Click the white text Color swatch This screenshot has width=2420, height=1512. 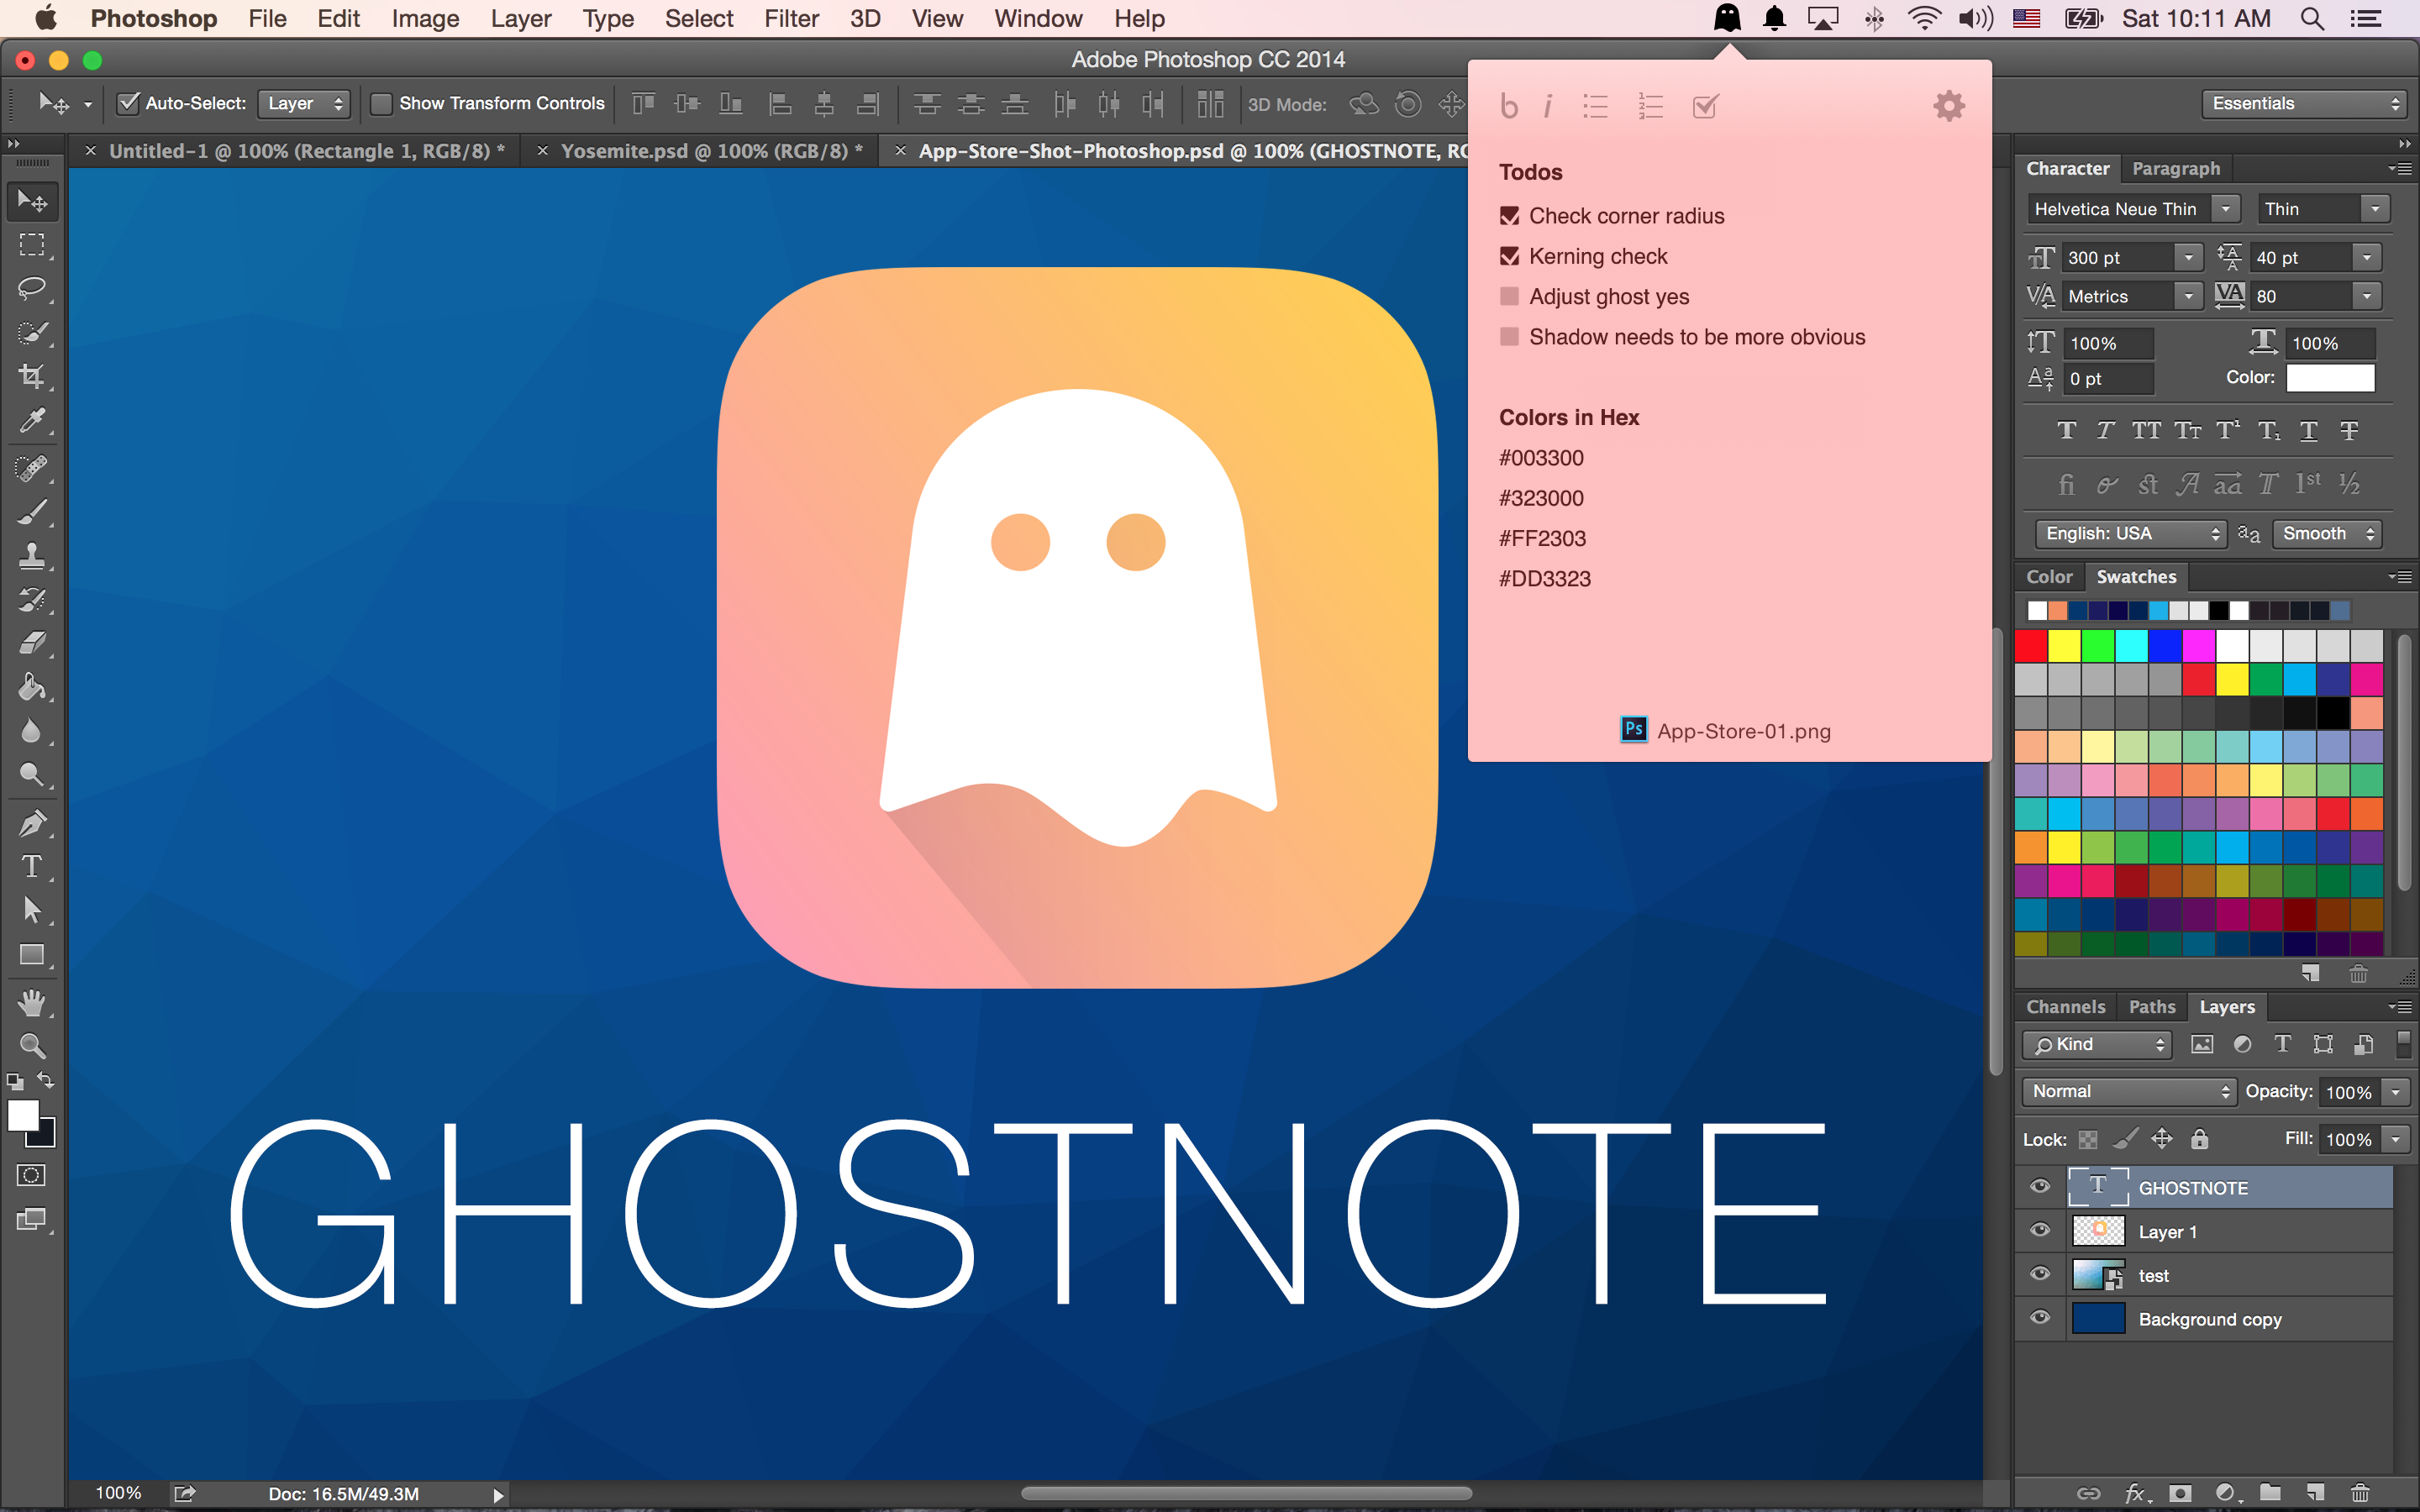pyautogui.click(x=2330, y=378)
